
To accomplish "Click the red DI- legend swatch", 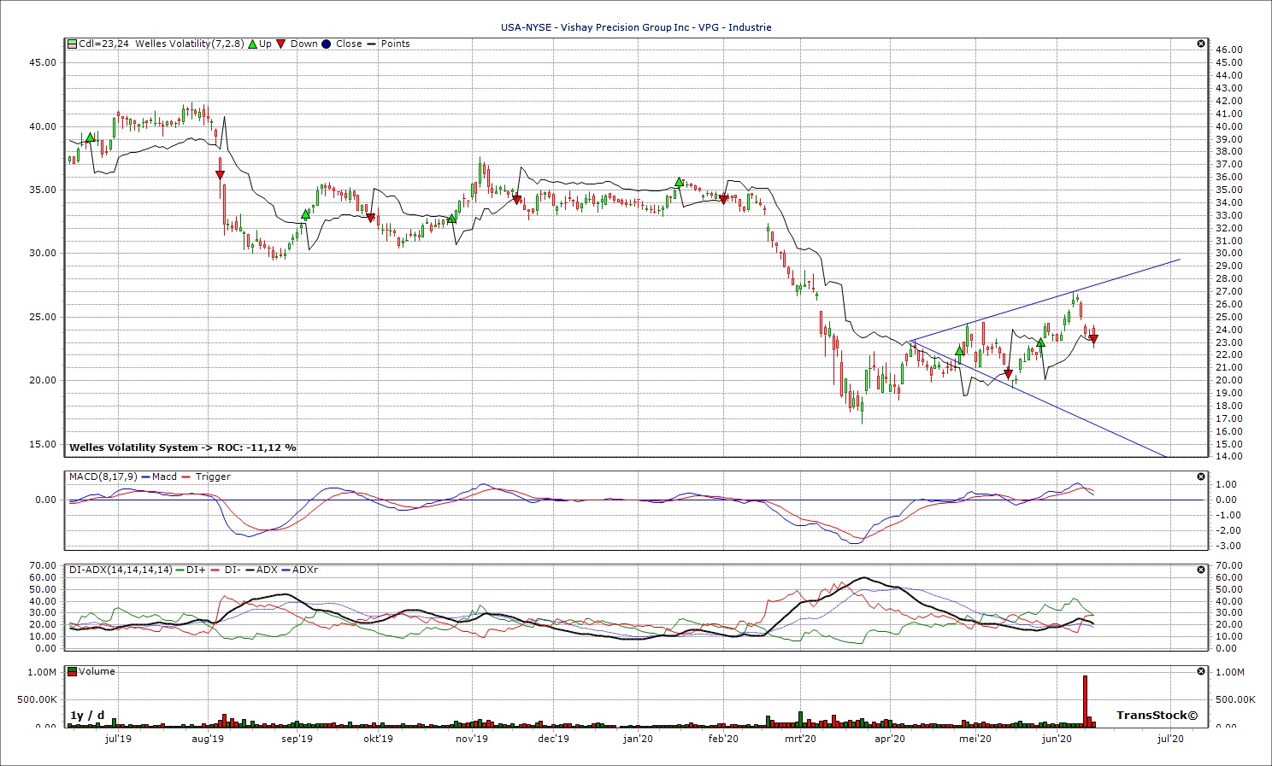I will pos(216,570).
